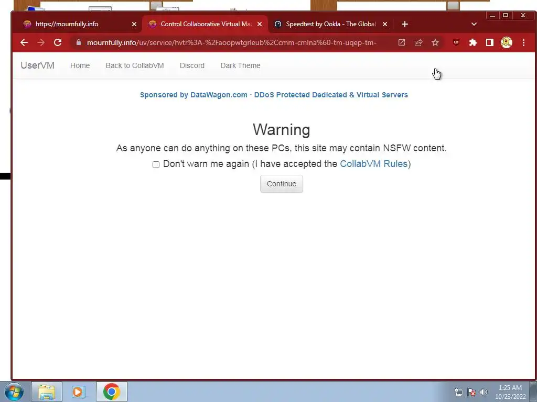537x402 pixels.
Task: Open Windows Explorer from taskbar
Action: tap(47, 392)
